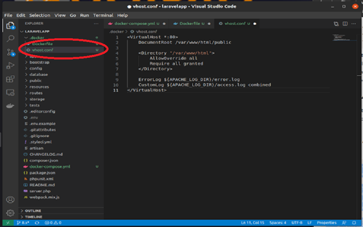This screenshot has width=363, height=227.
Task: Click Ln 11, Col 15 in status bar
Action: pos(252,222)
